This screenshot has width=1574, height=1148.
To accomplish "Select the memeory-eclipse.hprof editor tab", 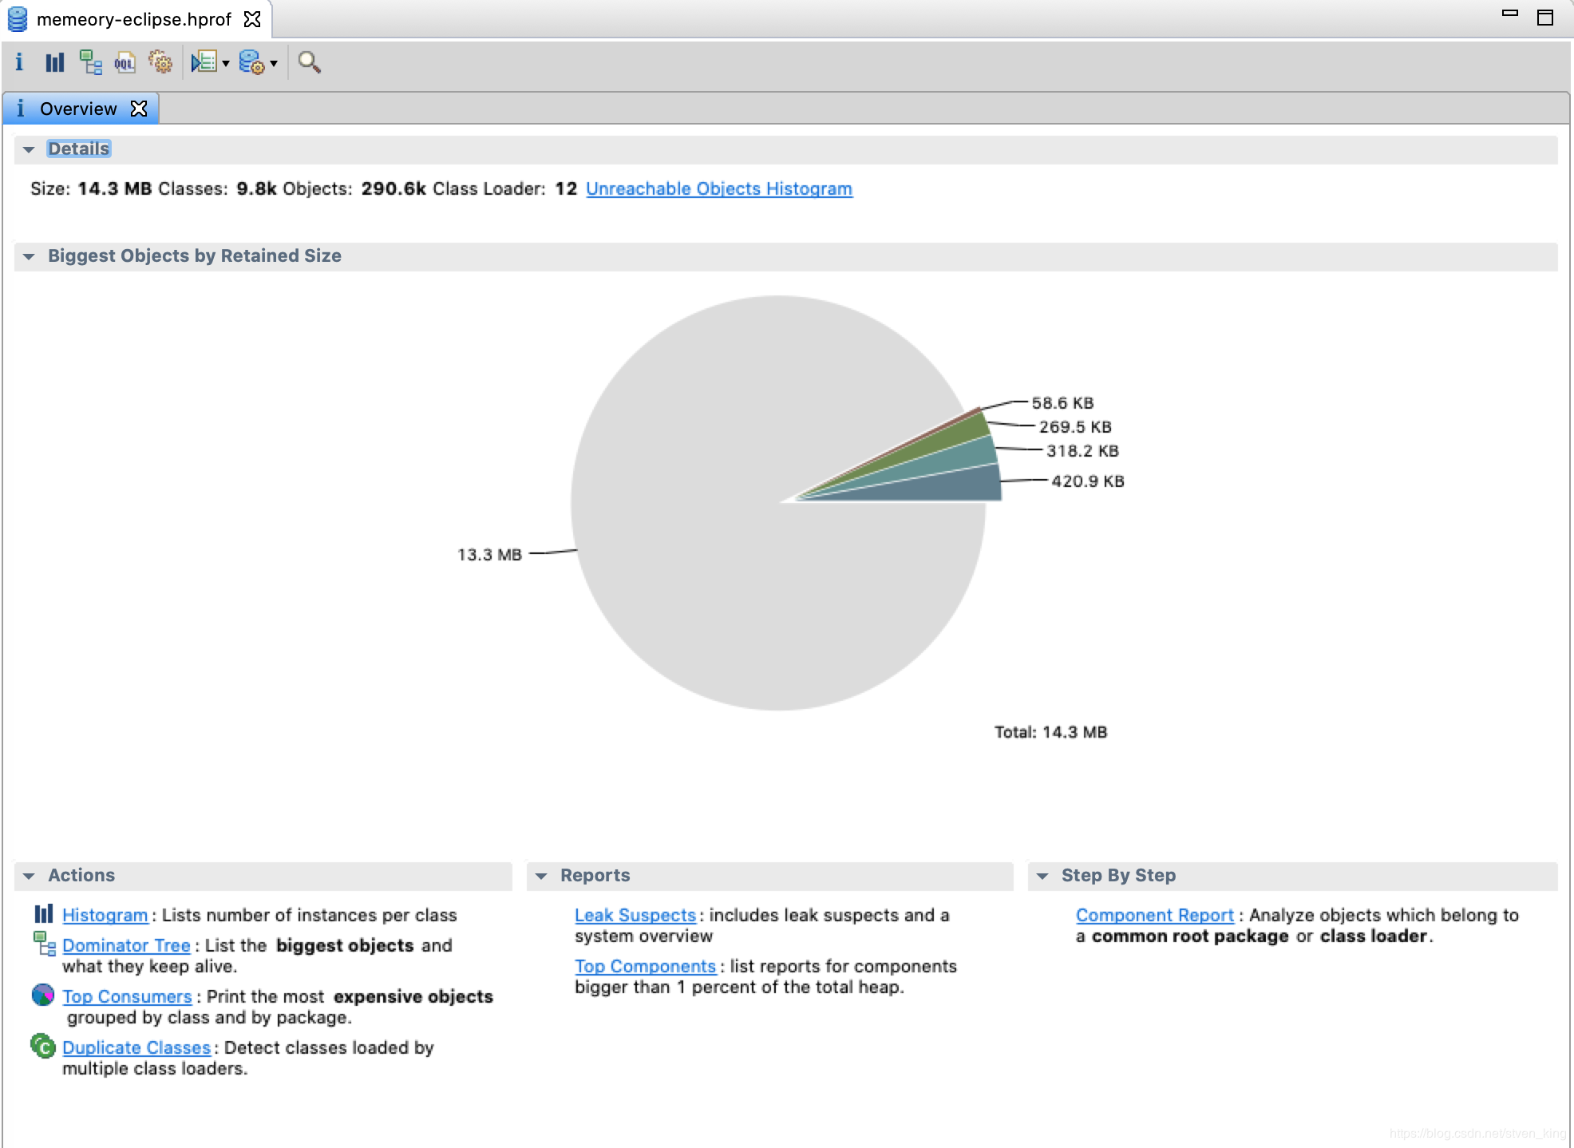I will [133, 19].
